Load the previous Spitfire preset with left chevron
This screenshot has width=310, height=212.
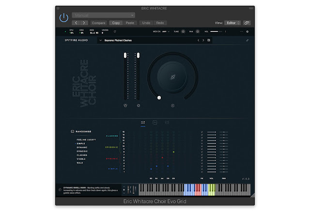point(198,40)
